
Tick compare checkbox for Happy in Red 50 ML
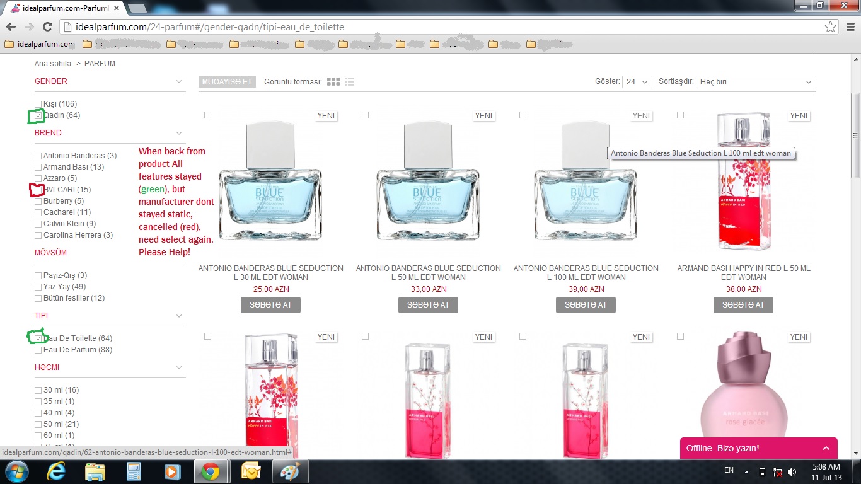[680, 115]
